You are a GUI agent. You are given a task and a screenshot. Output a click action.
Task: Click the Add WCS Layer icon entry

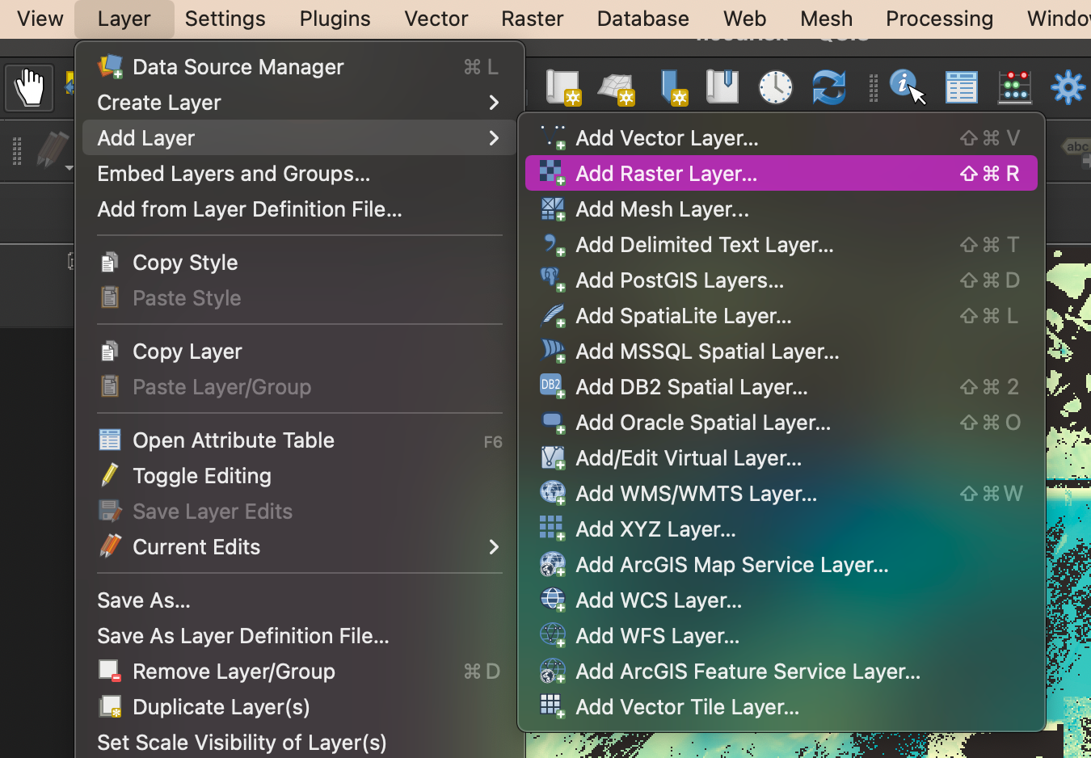[553, 600]
